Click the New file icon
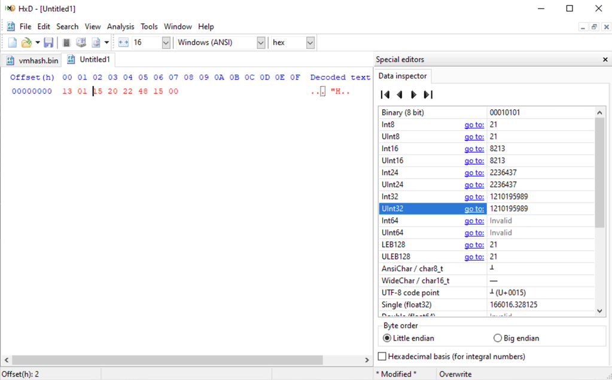This screenshot has width=612, height=380. pyautogui.click(x=13, y=42)
